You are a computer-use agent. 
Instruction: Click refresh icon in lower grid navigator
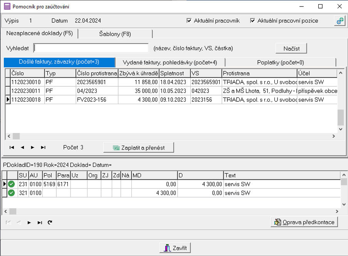pos(50,222)
